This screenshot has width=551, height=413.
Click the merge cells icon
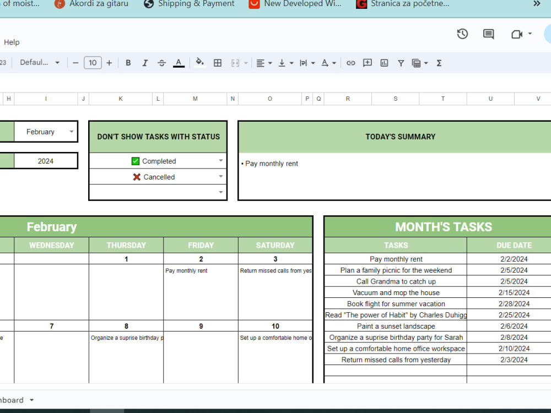pos(235,63)
